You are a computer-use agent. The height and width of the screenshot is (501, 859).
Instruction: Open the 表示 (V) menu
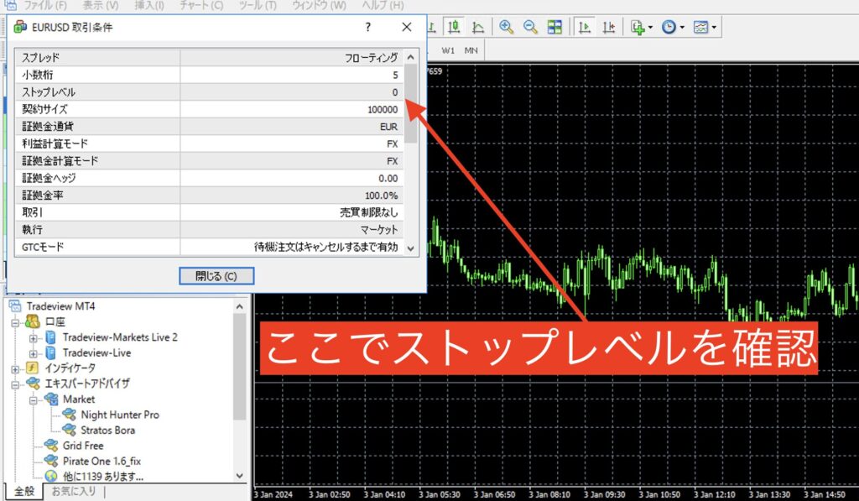pyautogui.click(x=101, y=6)
